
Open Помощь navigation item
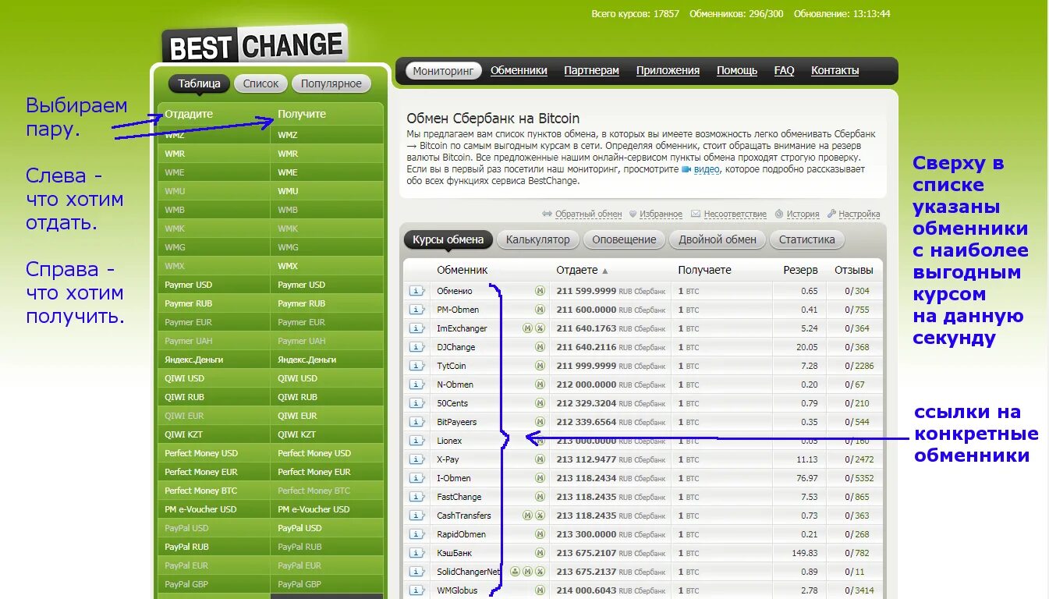(x=737, y=70)
